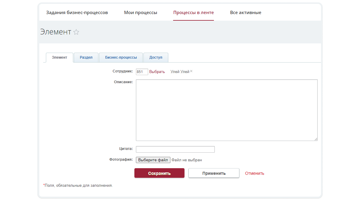
Task: Open Процессы в ленте section
Action: point(193,13)
